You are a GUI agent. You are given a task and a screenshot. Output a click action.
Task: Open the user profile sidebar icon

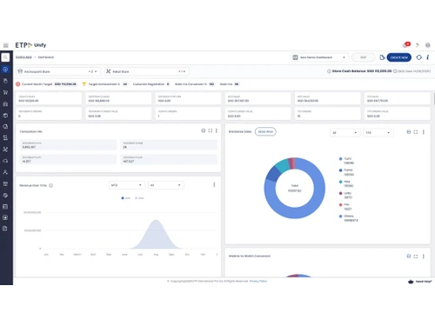click(x=5, y=172)
